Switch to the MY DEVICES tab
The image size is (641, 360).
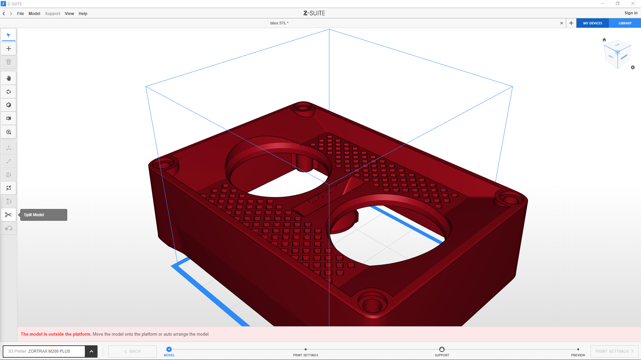pyautogui.click(x=593, y=23)
